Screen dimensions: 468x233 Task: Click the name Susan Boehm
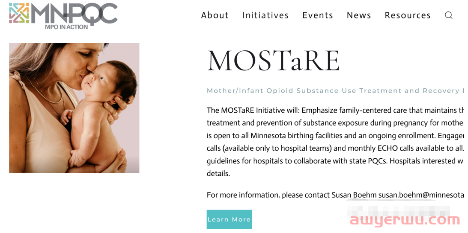tap(354, 195)
